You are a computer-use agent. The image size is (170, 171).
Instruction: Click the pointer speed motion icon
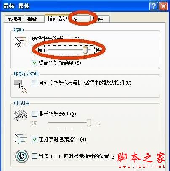coord(21,41)
